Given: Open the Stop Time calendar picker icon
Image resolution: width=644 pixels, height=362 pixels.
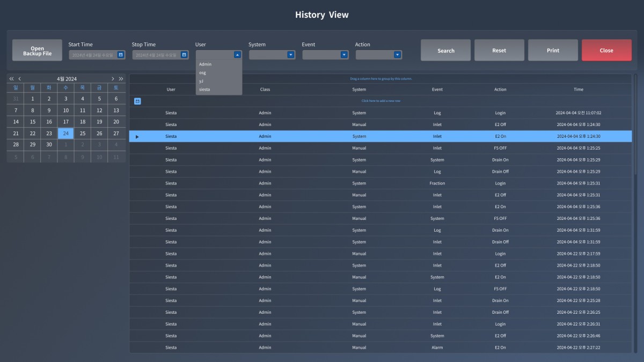Looking at the screenshot, I should click(184, 55).
